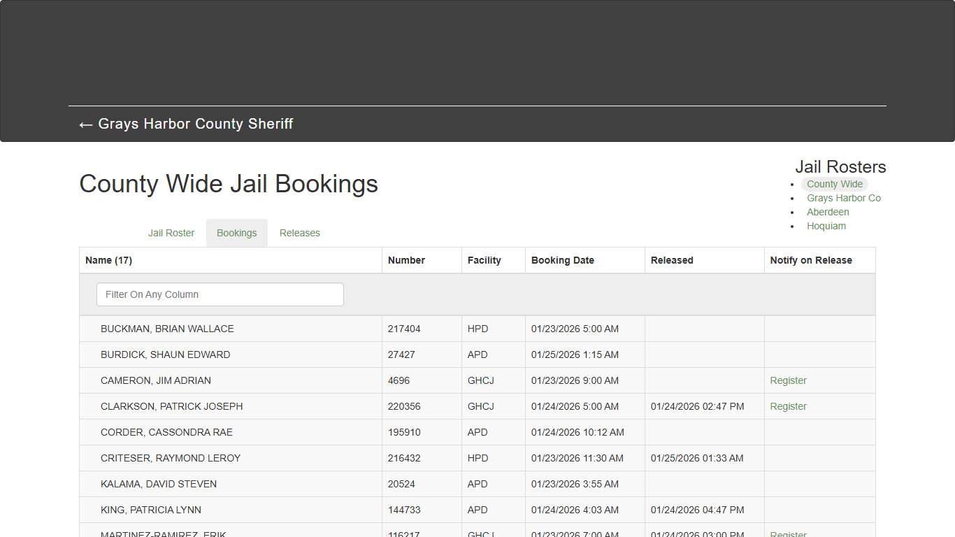955x537 pixels.
Task: Open the Hoquiam jail roster
Action: pyautogui.click(x=826, y=226)
